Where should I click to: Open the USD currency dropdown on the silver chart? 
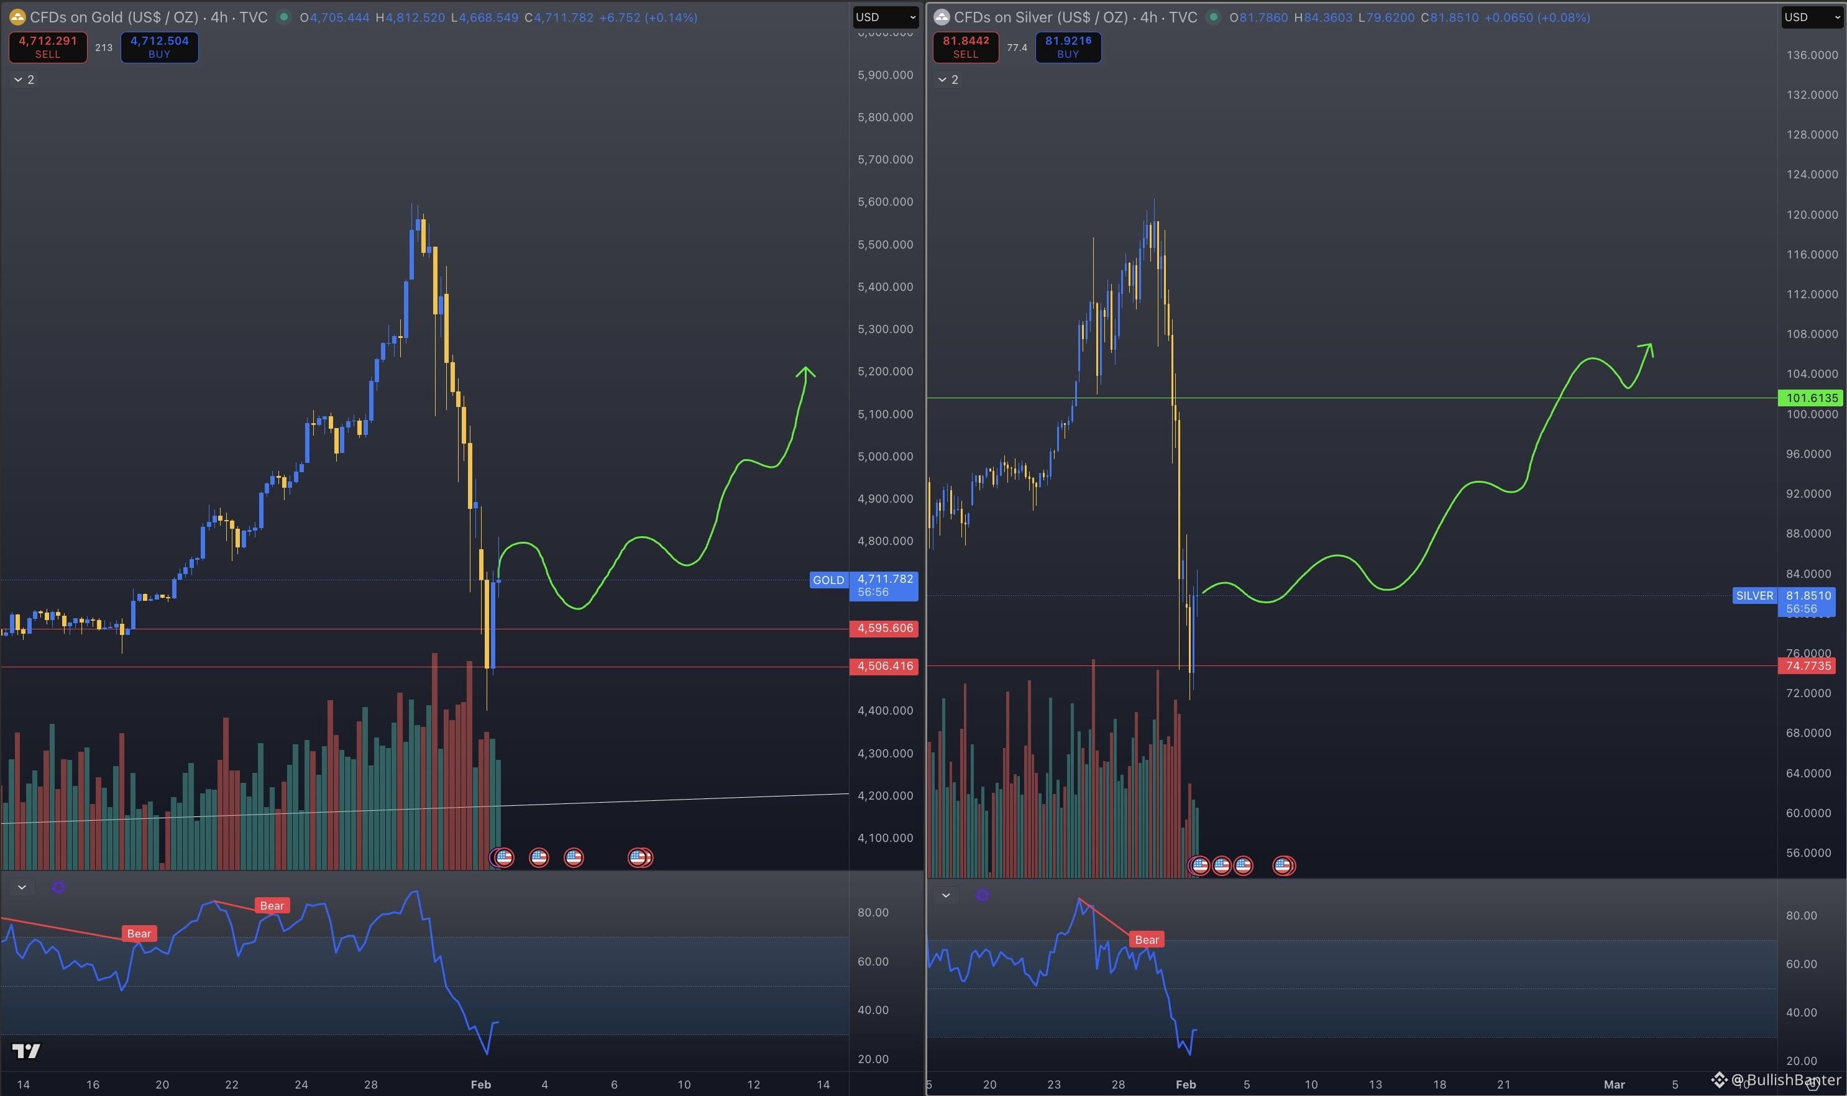coord(1813,17)
